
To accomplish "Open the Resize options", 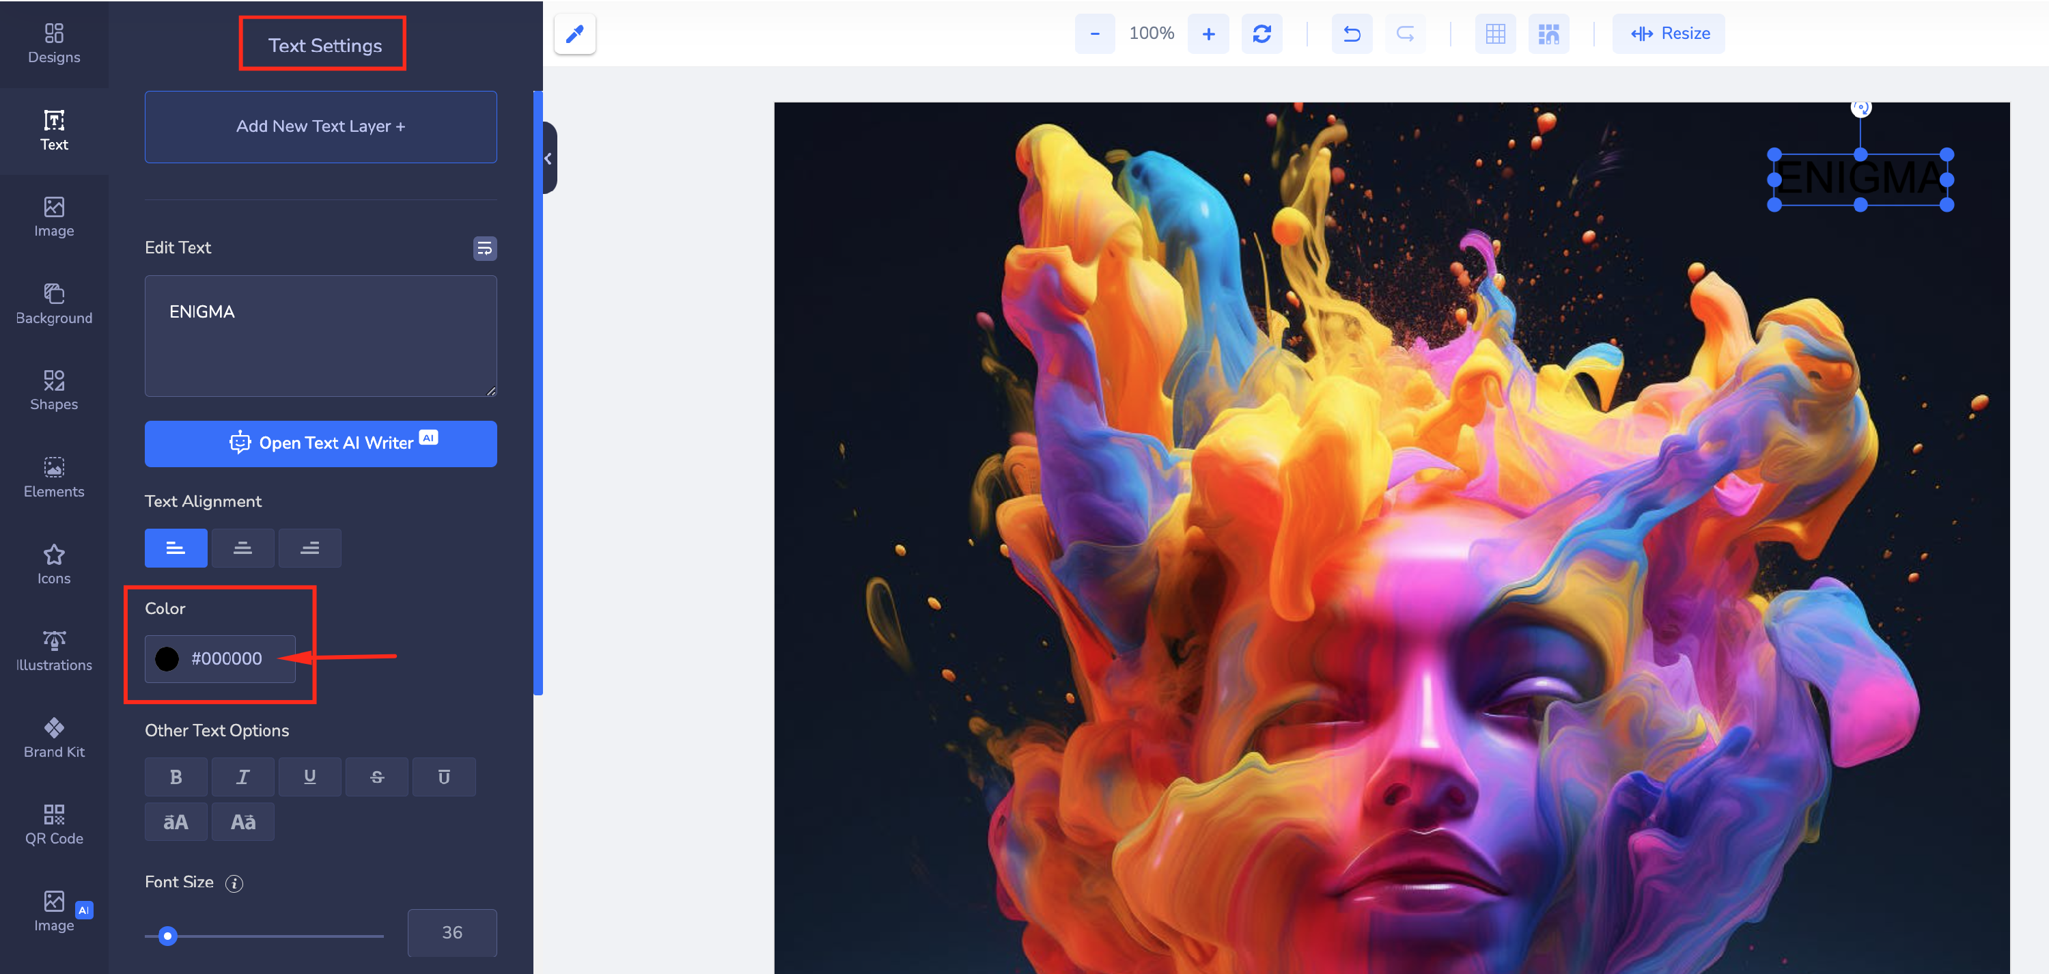I will pyautogui.click(x=1669, y=34).
